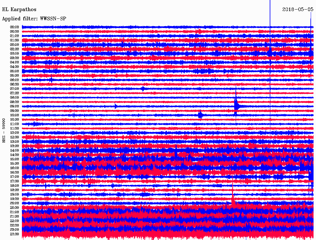Select the 16:00 time row label
The height and width of the screenshot is (240, 316).
click(15, 168)
